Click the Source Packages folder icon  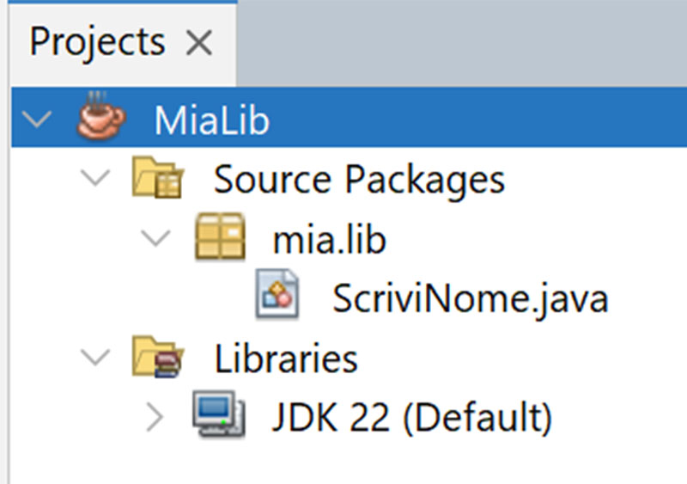(x=158, y=177)
